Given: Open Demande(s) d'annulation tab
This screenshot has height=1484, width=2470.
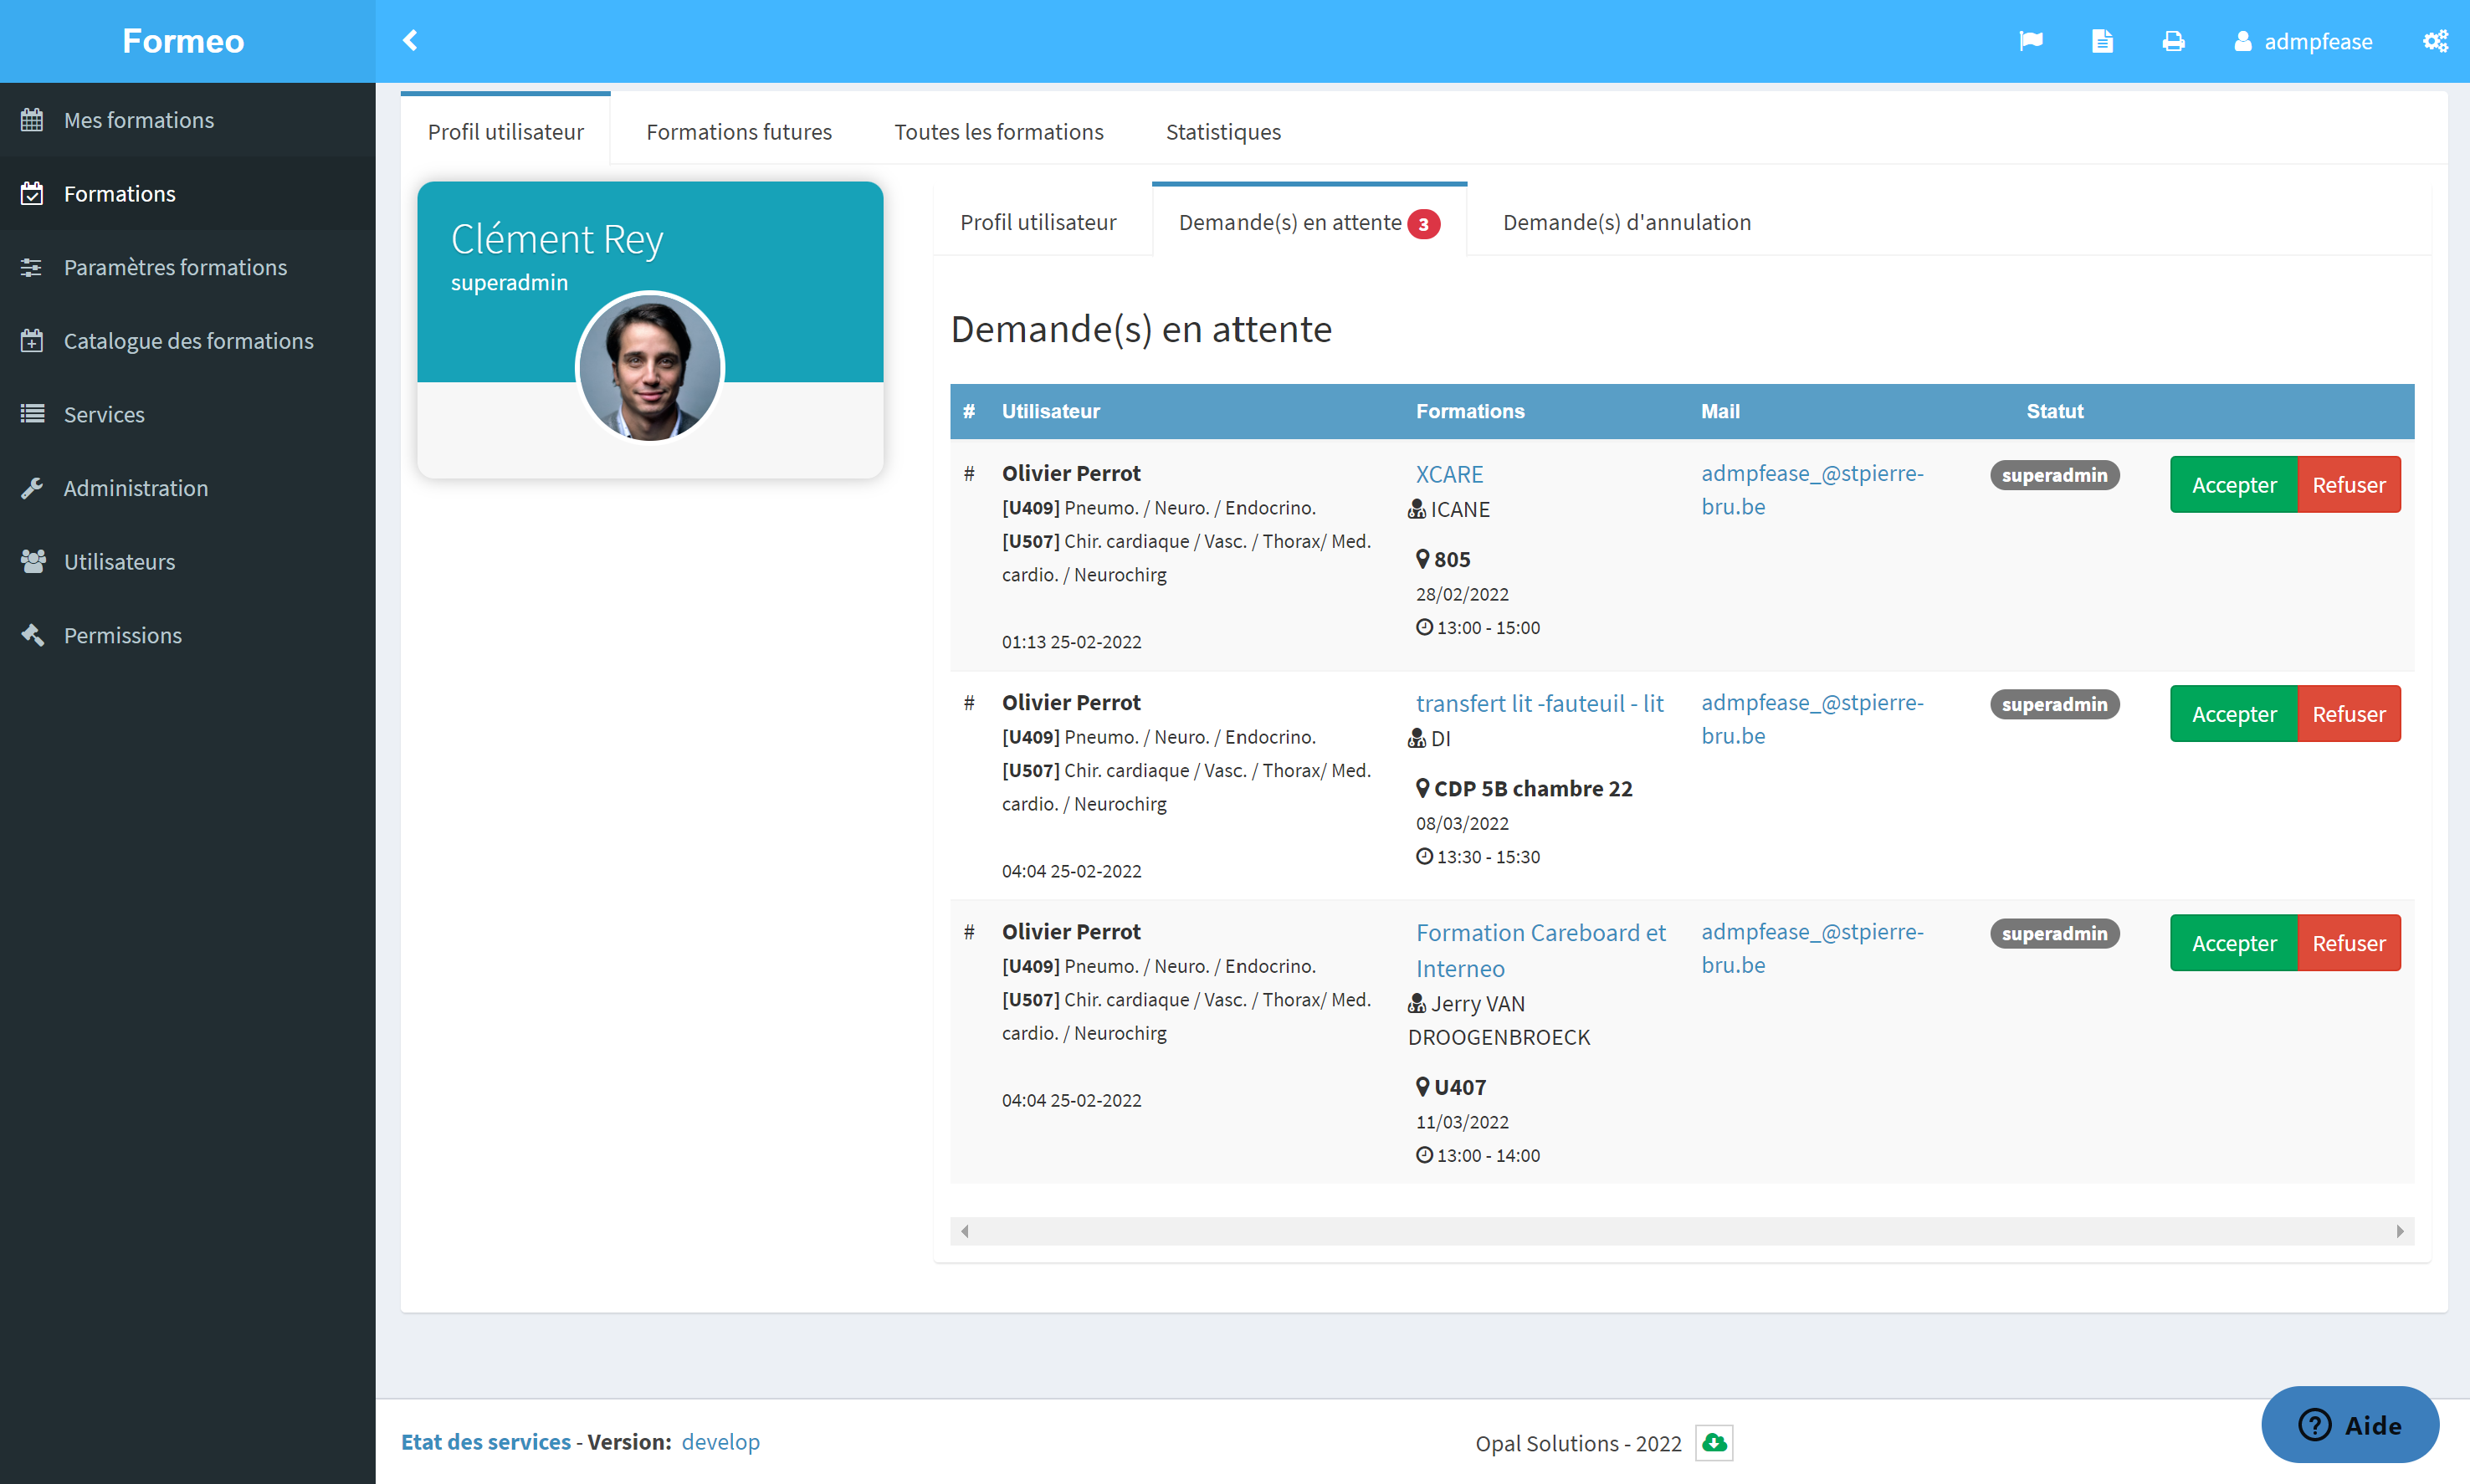Looking at the screenshot, I should [x=1626, y=222].
